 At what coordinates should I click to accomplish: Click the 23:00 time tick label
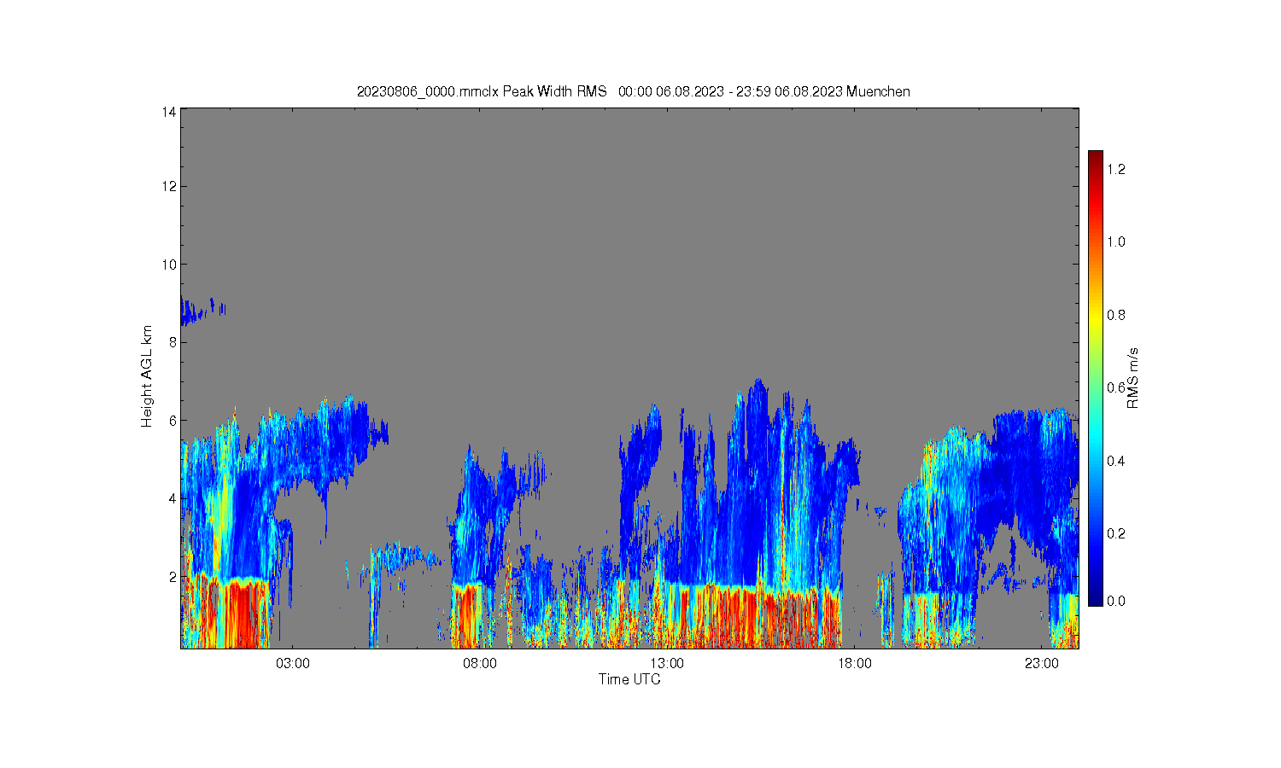pyautogui.click(x=1042, y=663)
